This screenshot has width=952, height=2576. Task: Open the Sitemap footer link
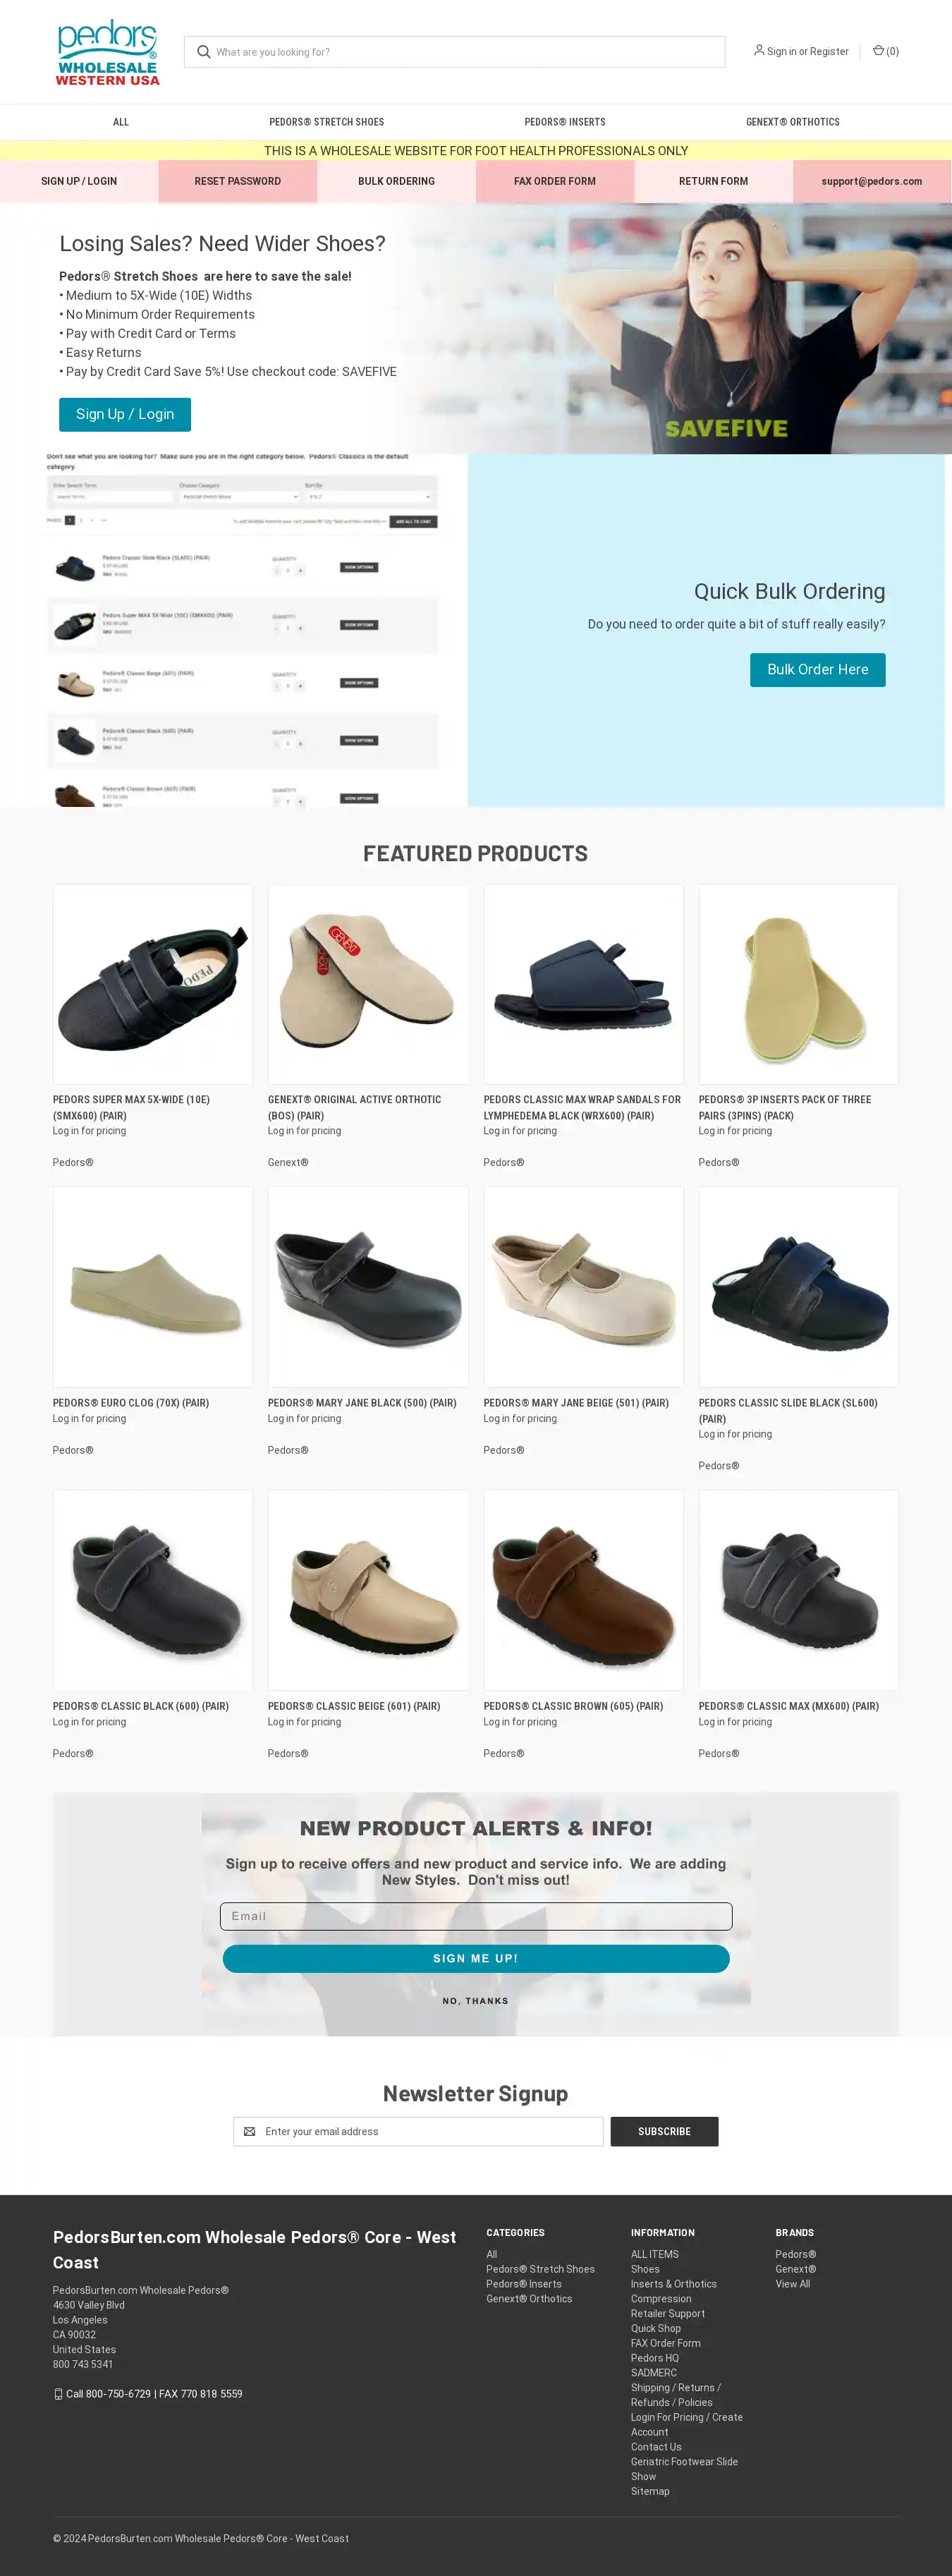click(650, 2491)
